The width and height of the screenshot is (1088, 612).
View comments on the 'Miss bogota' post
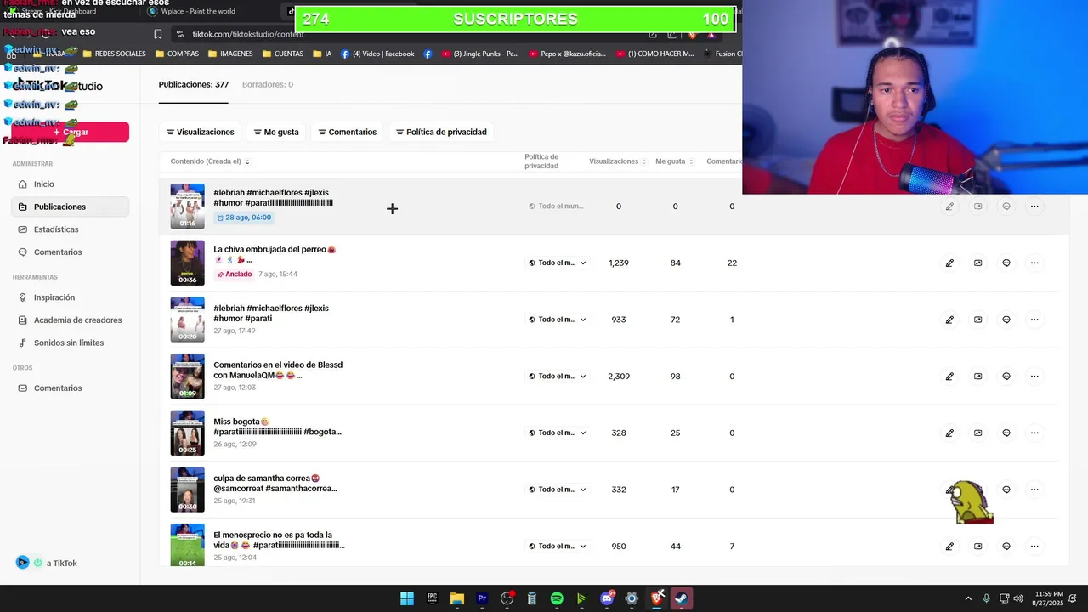click(x=1006, y=433)
